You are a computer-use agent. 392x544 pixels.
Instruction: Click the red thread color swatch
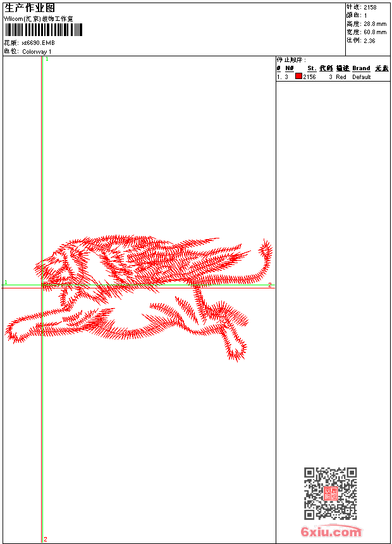click(x=298, y=77)
